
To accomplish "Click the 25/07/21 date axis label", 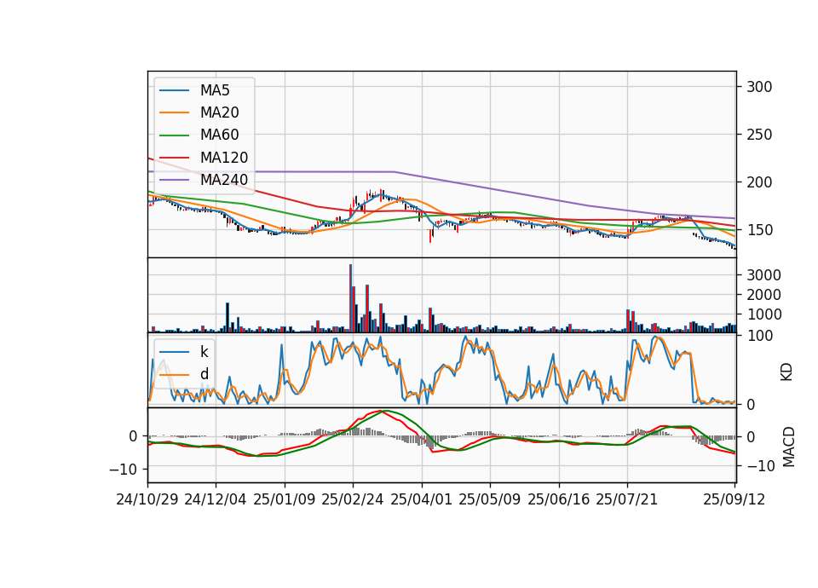I will [626, 499].
